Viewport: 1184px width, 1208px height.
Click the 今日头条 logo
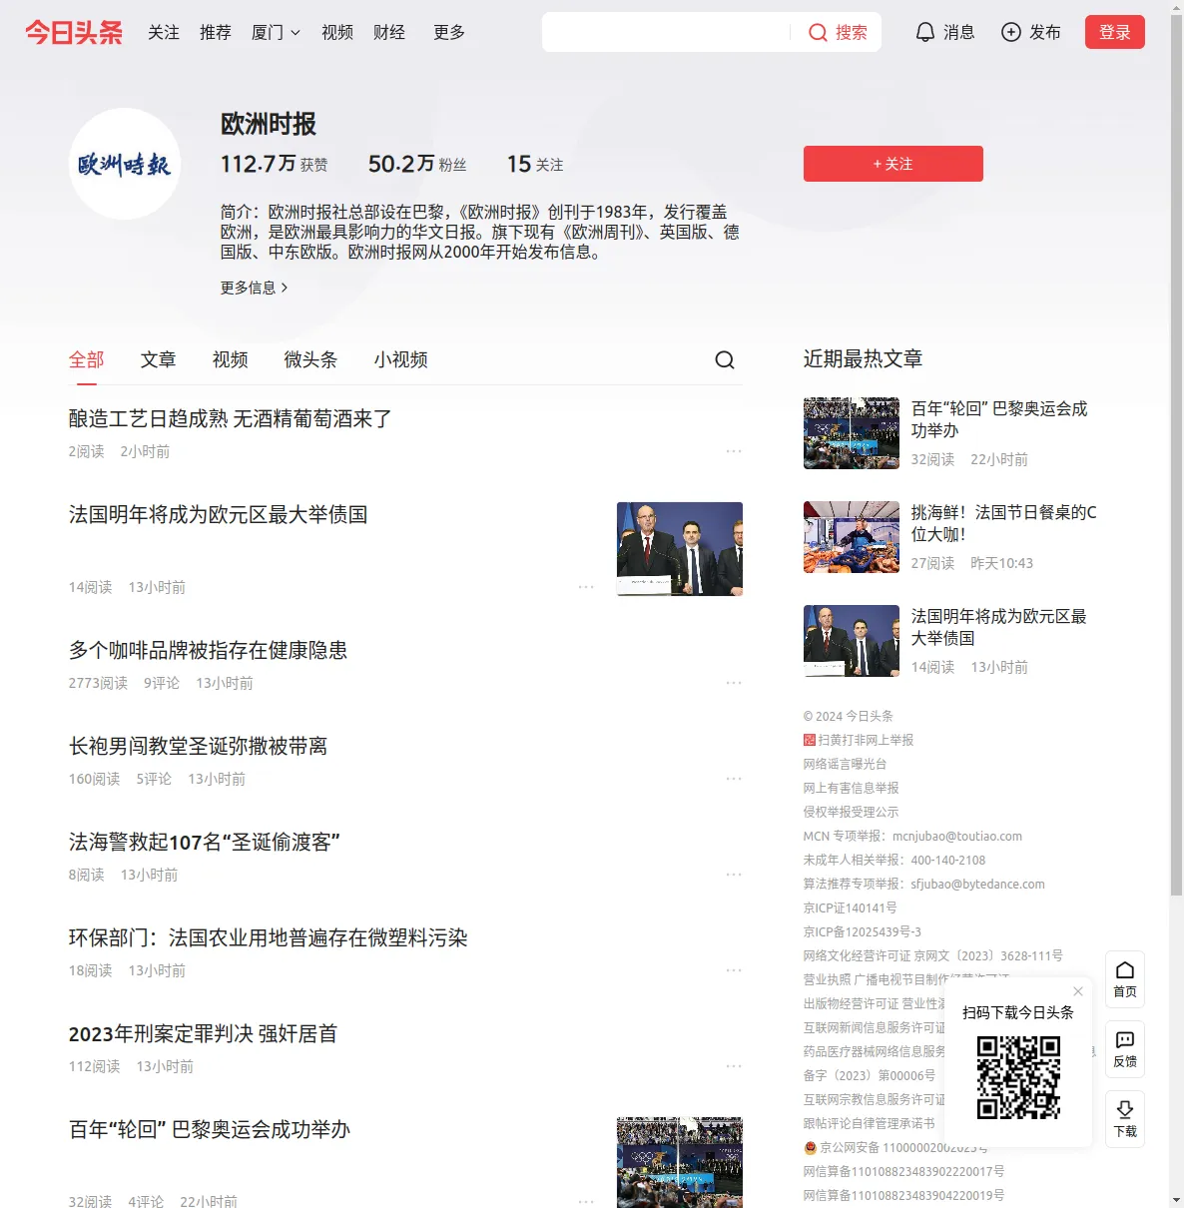pyautogui.click(x=74, y=32)
